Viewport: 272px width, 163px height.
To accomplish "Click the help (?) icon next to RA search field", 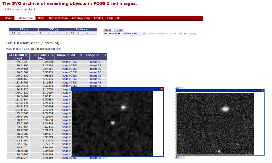I will click(x=27, y=29).
